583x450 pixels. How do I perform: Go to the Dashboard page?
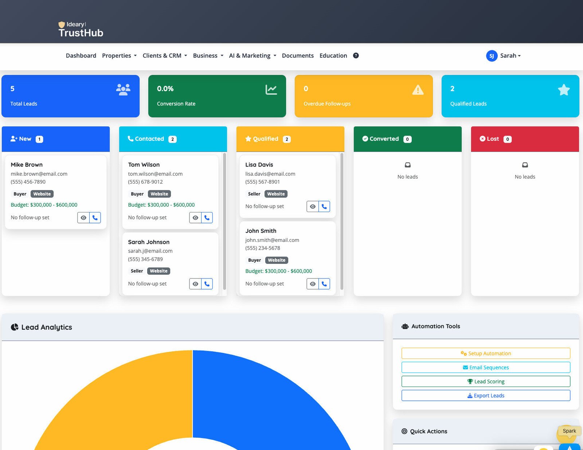(x=81, y=55)
